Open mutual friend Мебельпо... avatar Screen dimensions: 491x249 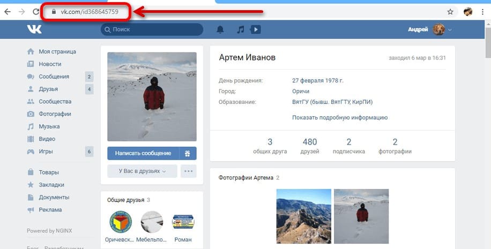click(152, 222)
